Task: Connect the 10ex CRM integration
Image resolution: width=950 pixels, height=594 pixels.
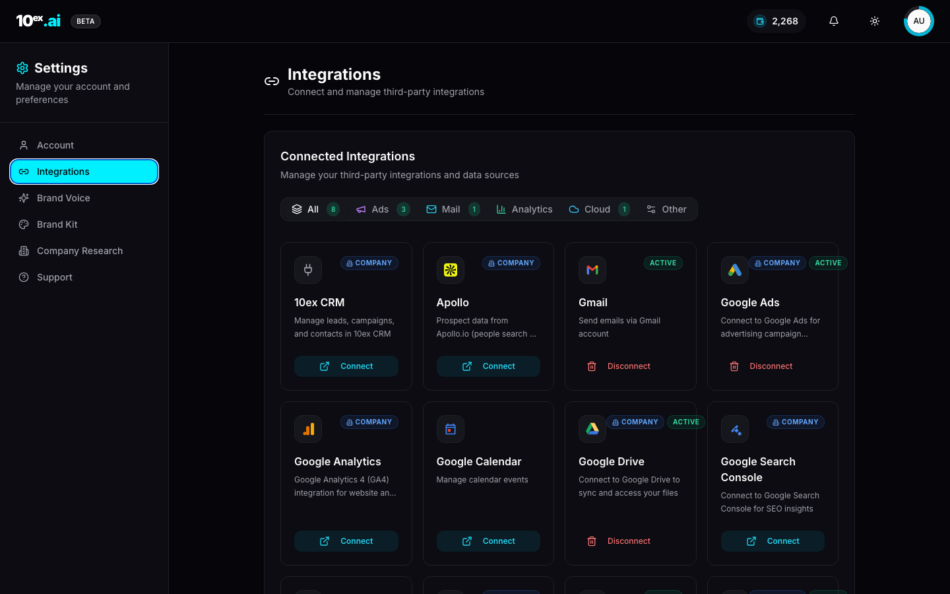Action: (346, 366)
